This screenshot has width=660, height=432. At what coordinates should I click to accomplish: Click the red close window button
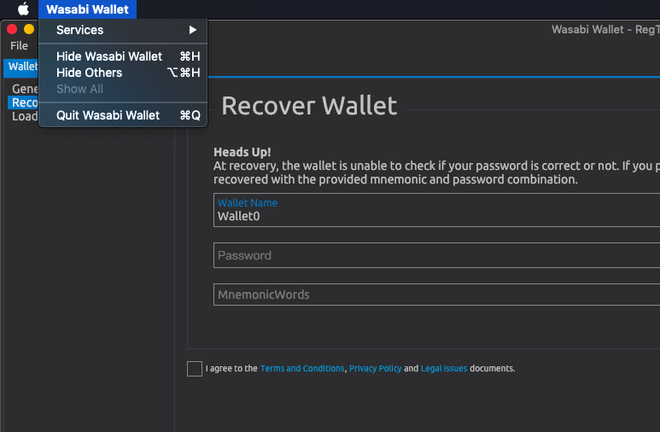[x=12, y=29]
